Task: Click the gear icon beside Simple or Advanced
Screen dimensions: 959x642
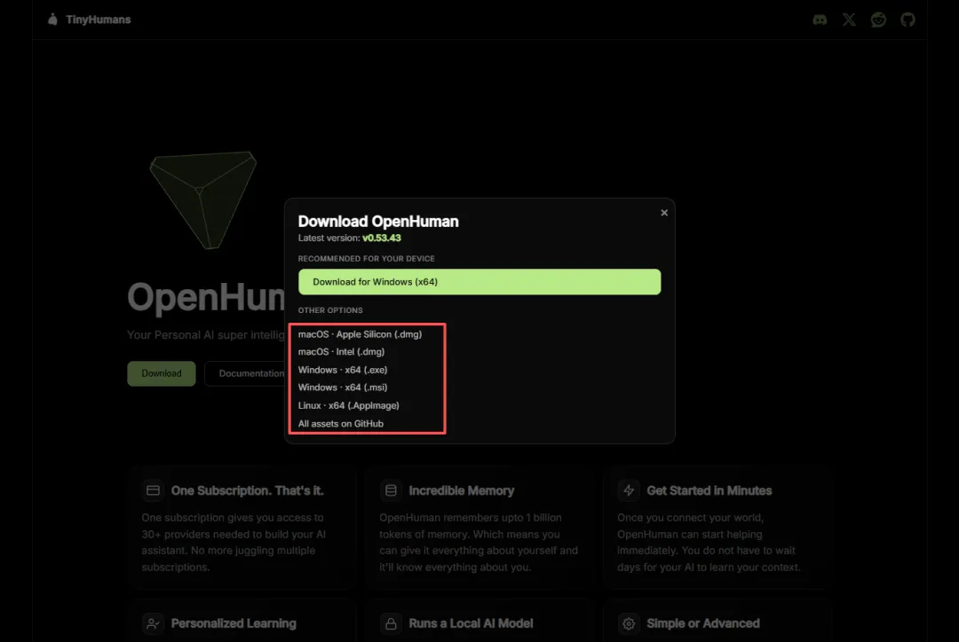Action: point(629,623)
